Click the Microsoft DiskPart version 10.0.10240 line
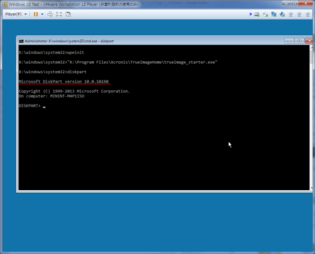Image resolution: width=315 pixels, height=254 pixels. pos(63,81)
